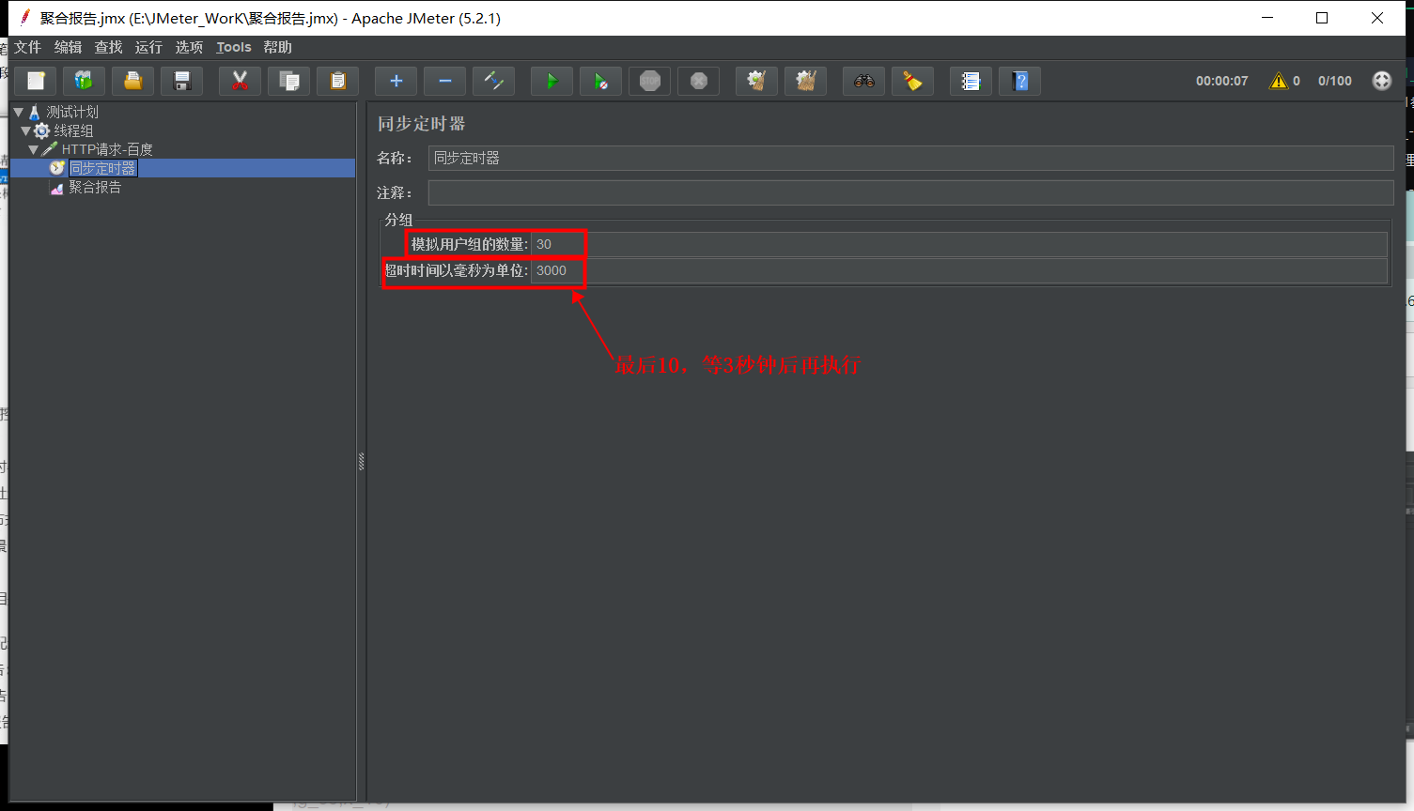Maximize the JMeter window
The height and width of the screenshot is (811, 1414).
click(1322, 18)
